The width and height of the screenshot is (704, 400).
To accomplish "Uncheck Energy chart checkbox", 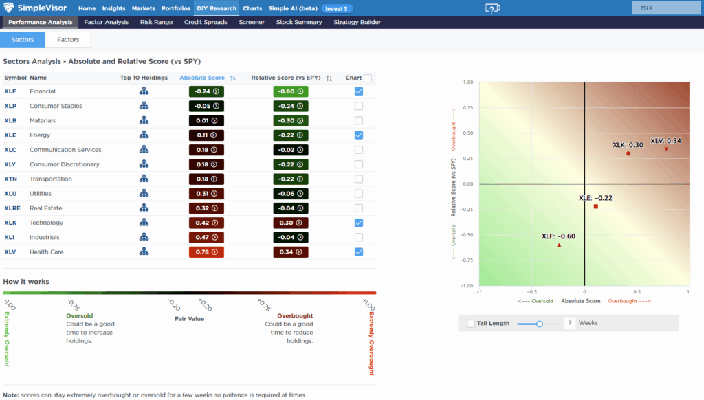I will pos(359,135).
